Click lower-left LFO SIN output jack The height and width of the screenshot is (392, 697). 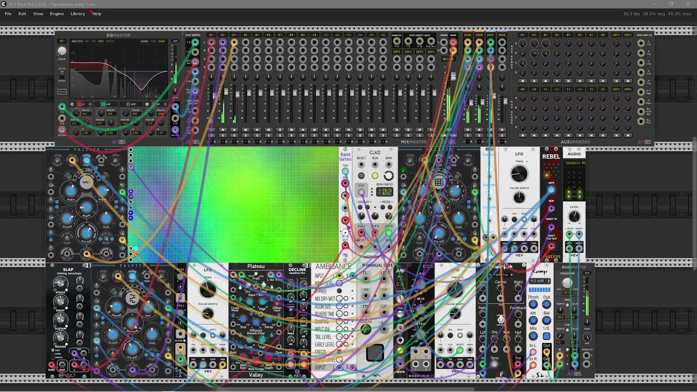click(193, 364)
